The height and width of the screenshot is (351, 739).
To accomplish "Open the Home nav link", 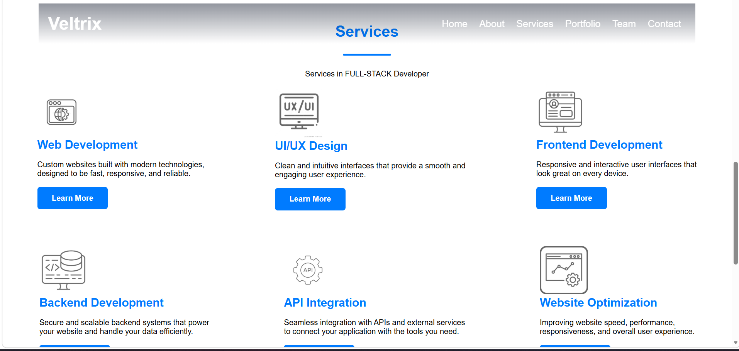I will (x=454, y=24).
